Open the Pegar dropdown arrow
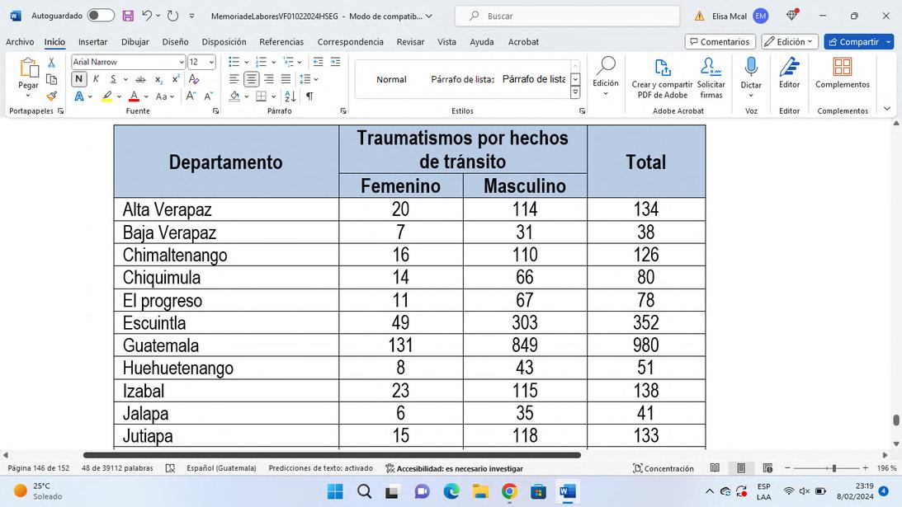 coord(27,96)
